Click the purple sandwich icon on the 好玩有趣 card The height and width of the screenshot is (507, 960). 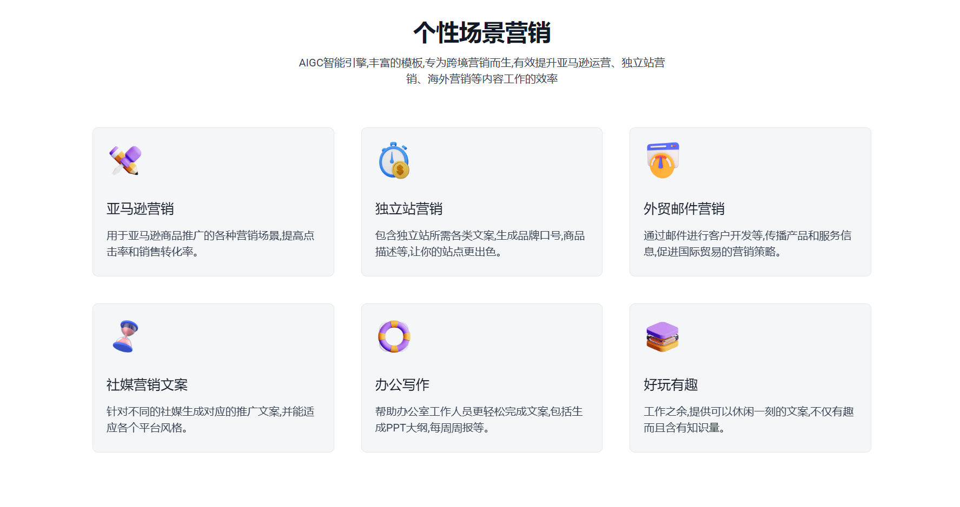(x=663, y=337)
